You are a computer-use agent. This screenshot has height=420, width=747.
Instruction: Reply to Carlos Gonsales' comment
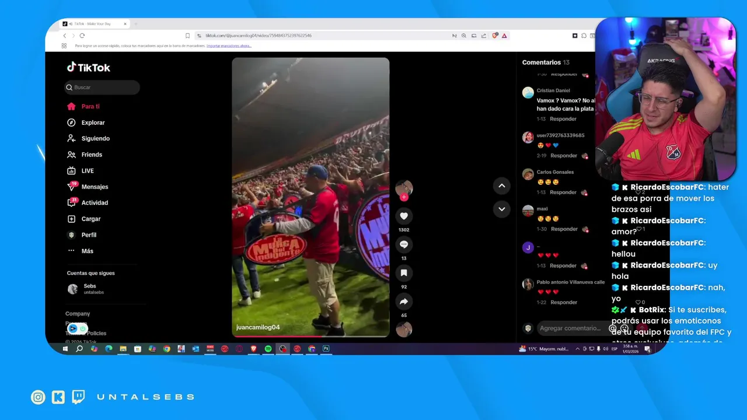[563, 192]
